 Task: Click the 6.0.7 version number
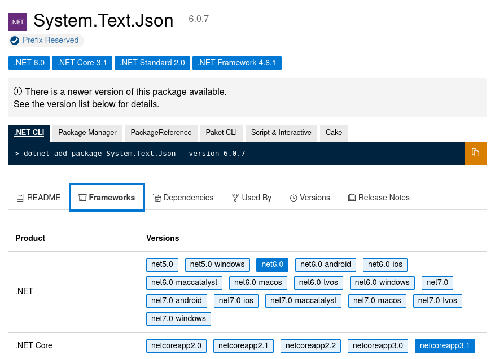tap(199, 19)
